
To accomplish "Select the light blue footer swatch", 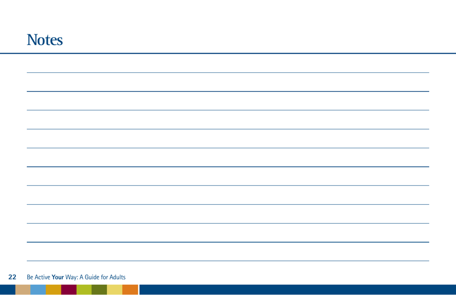I will pyautogui.click(x=38, y=290).
